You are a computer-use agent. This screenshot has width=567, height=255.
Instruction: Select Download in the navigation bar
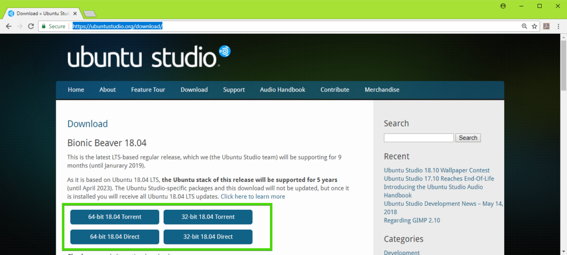pos(194,90)
